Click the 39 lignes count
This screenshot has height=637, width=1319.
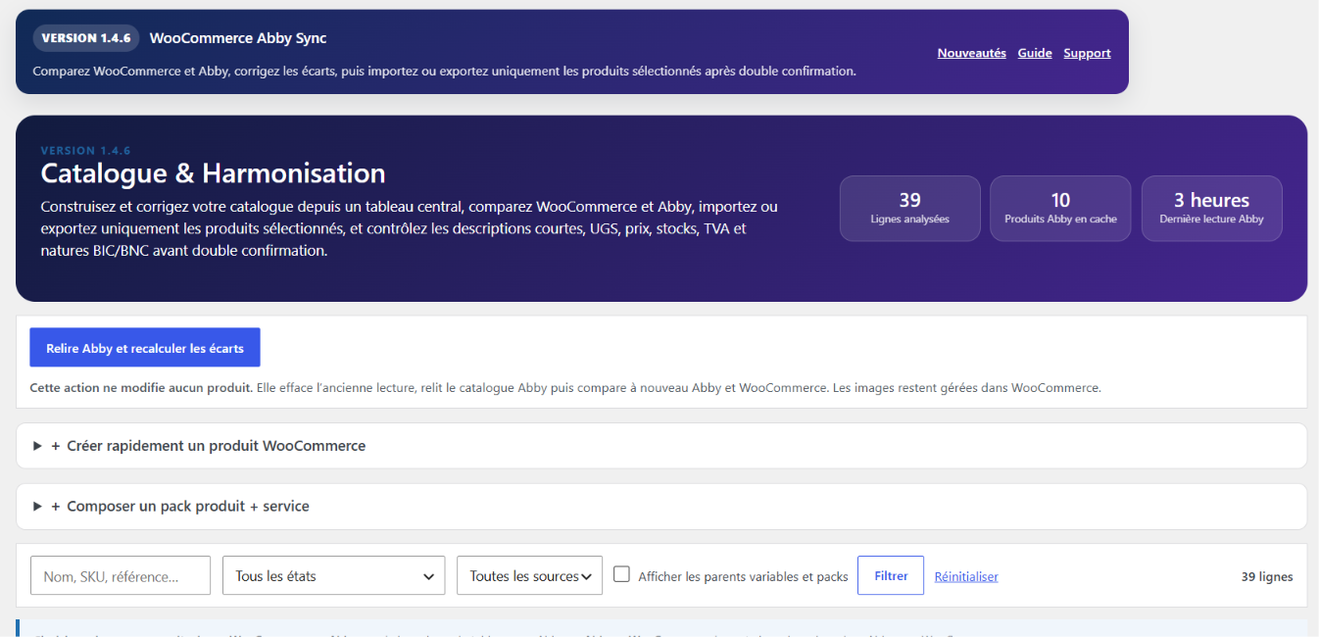tap(1267, 576)
